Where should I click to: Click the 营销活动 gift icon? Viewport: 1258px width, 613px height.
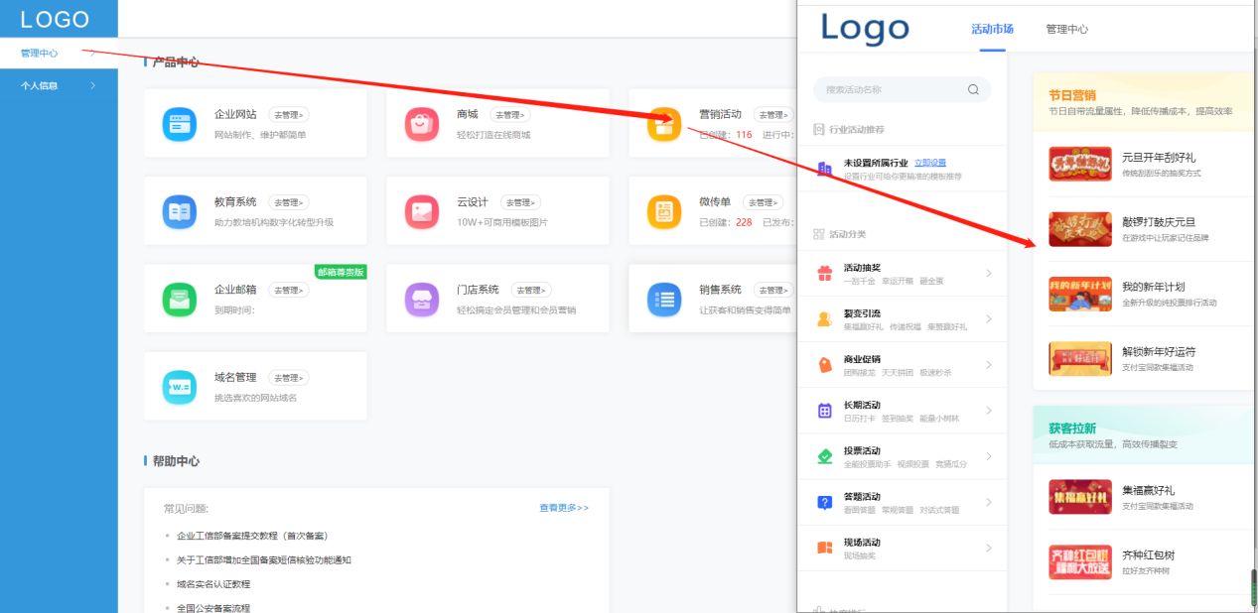(664, 124)
